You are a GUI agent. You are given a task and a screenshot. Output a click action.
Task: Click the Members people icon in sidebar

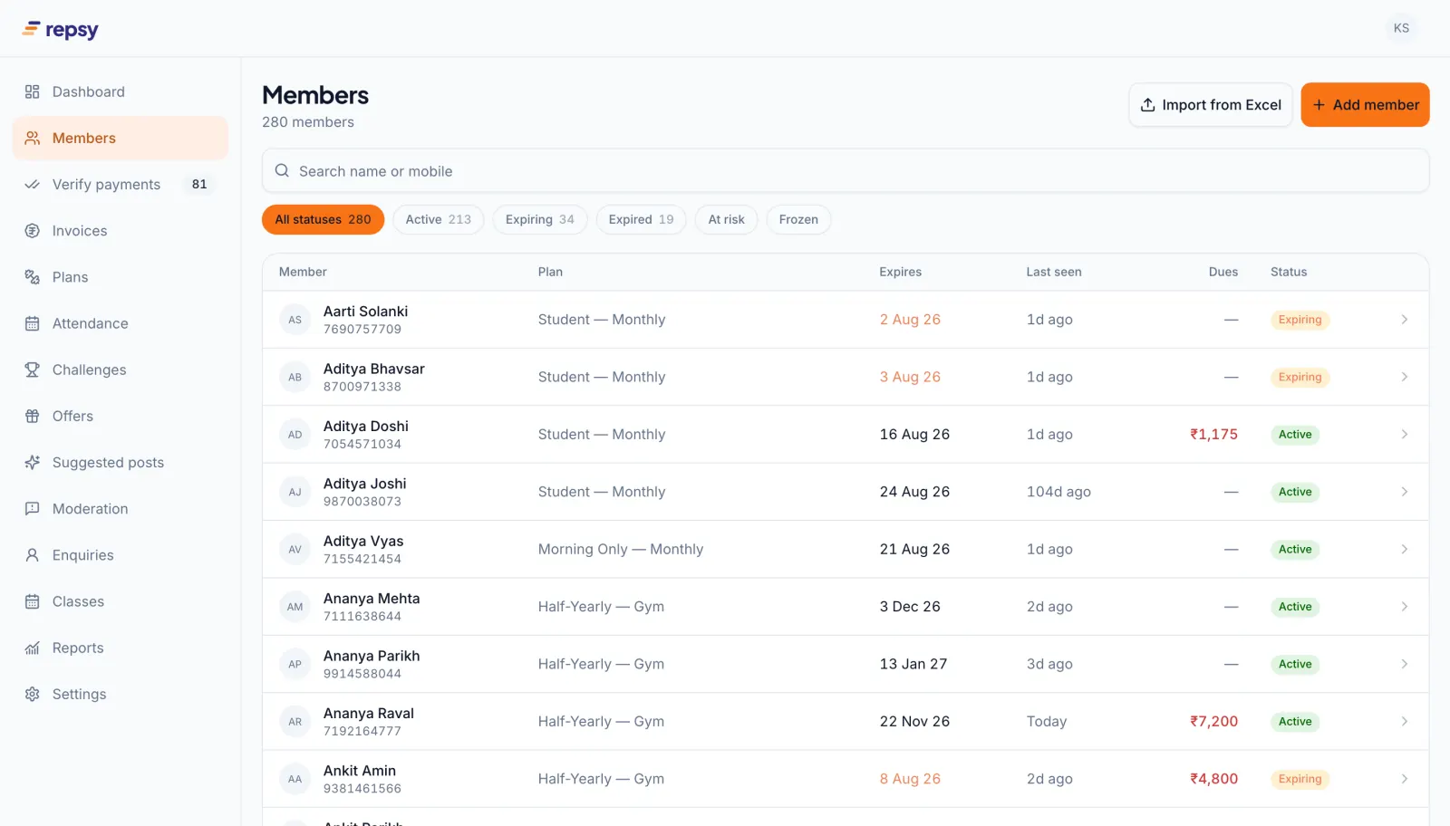pos(33,138)
